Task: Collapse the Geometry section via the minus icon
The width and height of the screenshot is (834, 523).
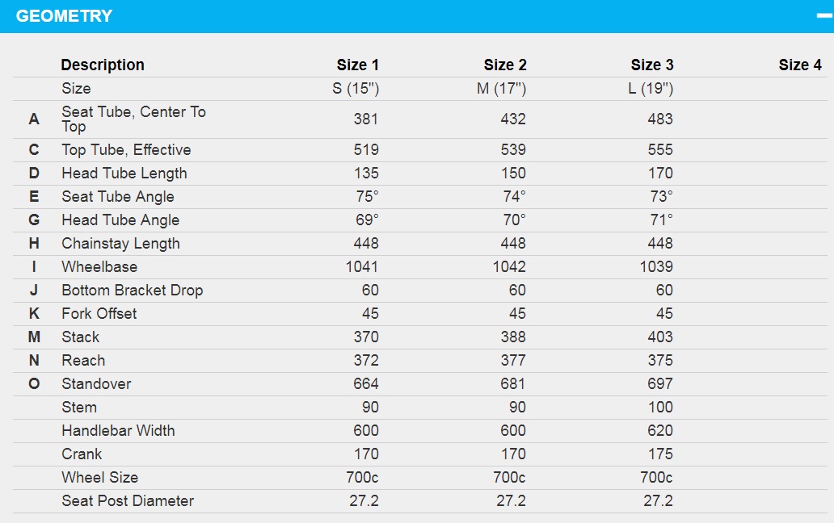Action: [824, 16]
